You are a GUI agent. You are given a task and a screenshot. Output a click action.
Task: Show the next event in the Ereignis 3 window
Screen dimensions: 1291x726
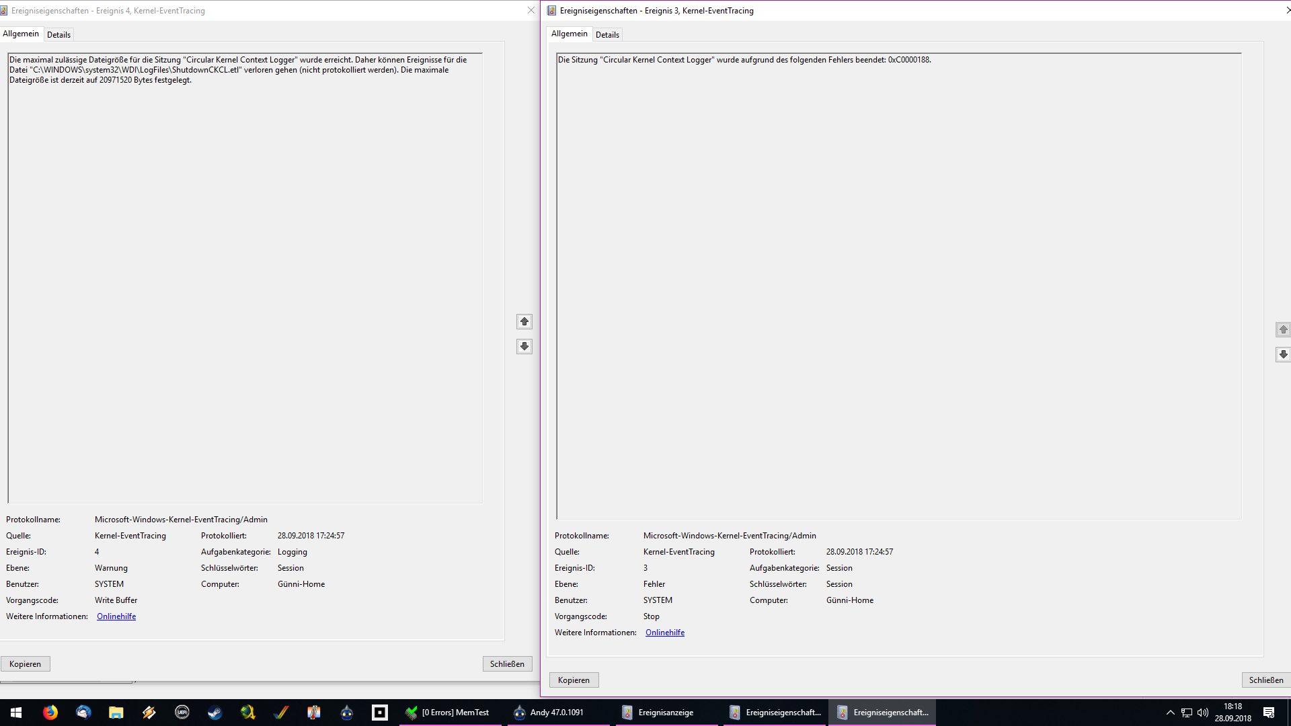point(1283,354)
